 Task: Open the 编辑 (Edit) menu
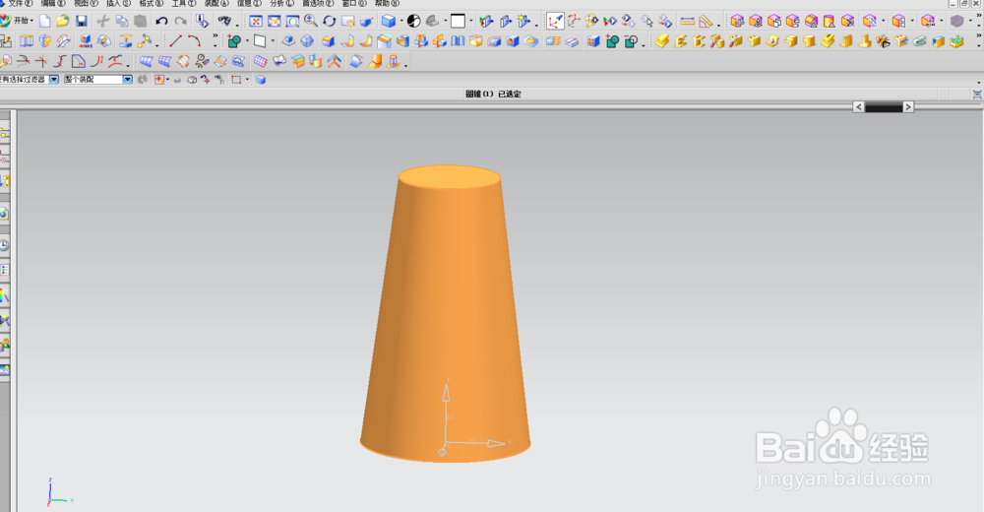53,3
